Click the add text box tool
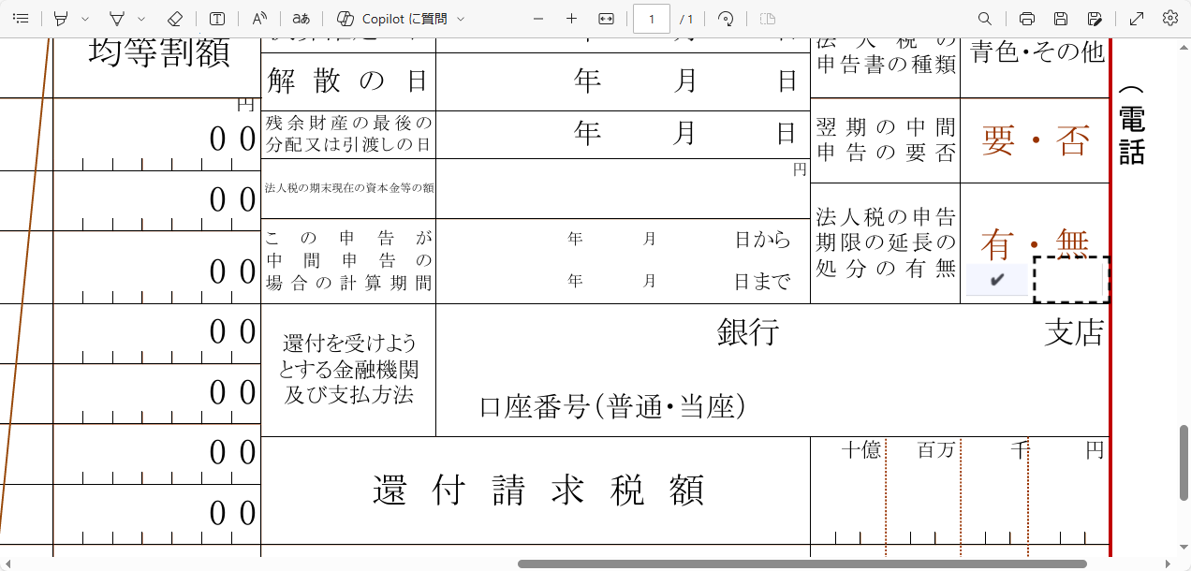This screenshot has width=1191, height=571. coord(217,19)
